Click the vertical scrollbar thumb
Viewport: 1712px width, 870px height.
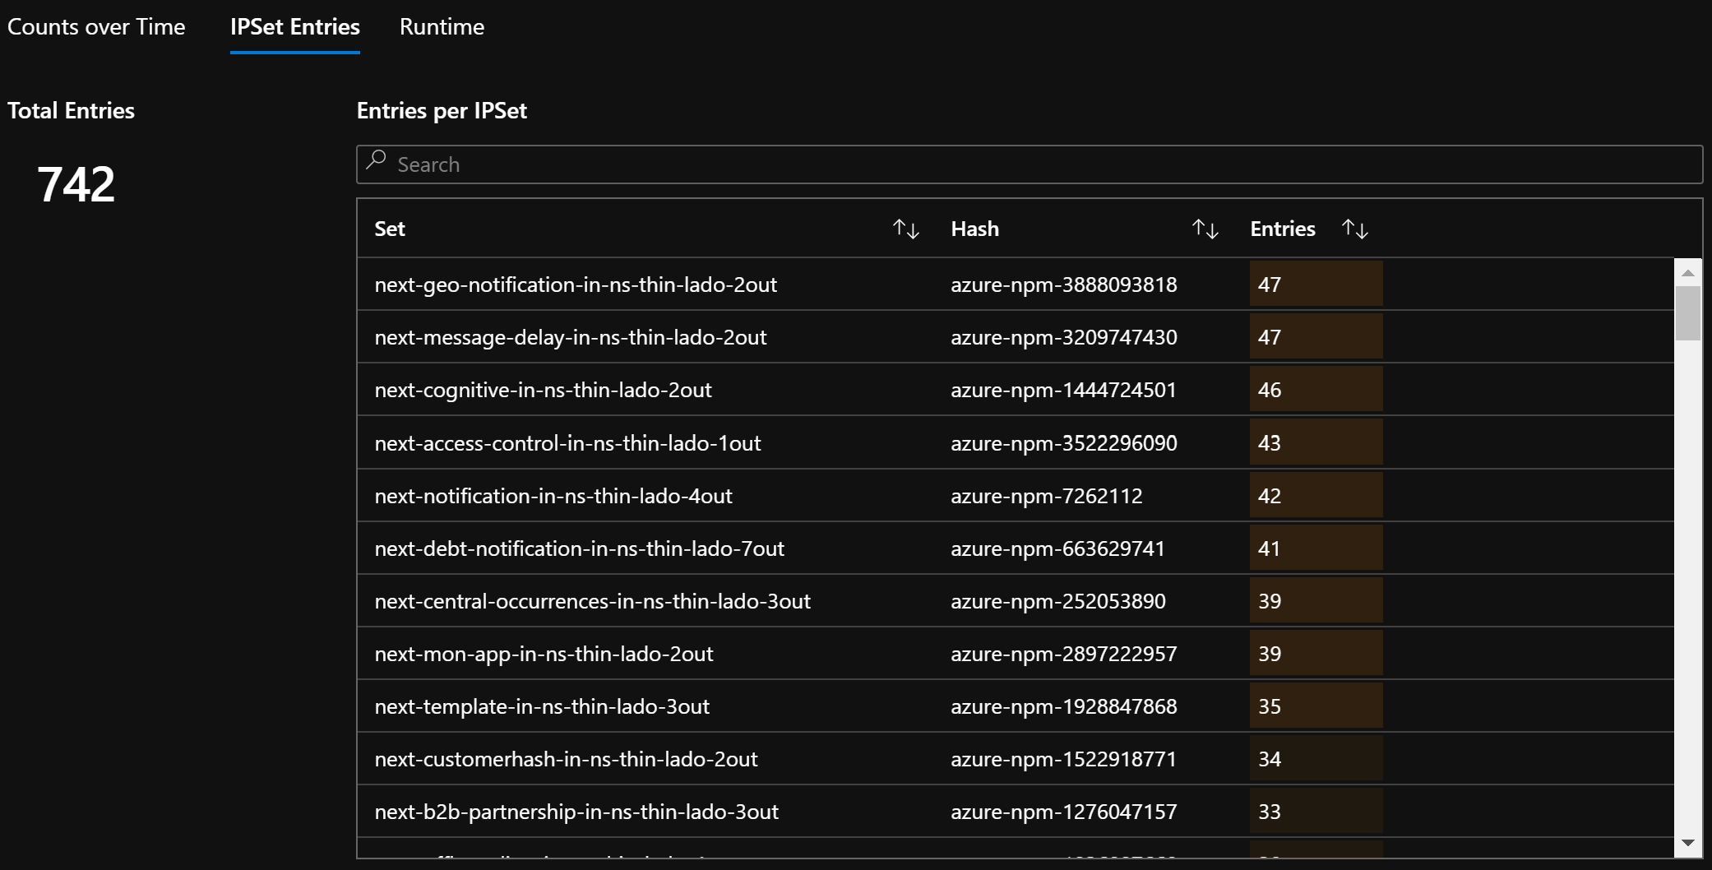pos(1687,312)
